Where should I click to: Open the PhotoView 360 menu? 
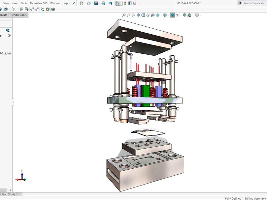(x=38, y=3)
